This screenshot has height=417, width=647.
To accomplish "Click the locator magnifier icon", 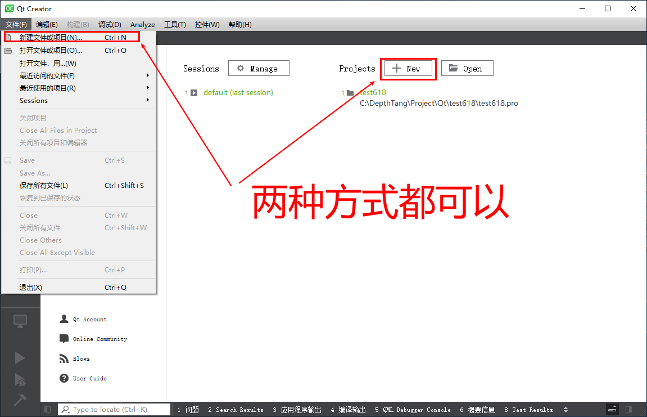I will point(66,410).
